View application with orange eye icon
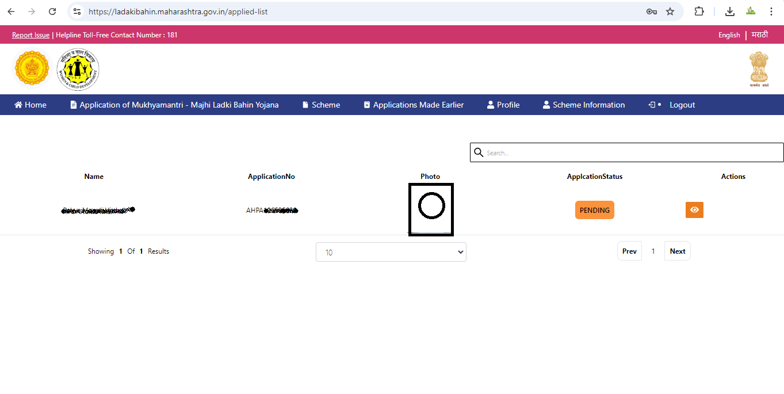 [694, 210]
